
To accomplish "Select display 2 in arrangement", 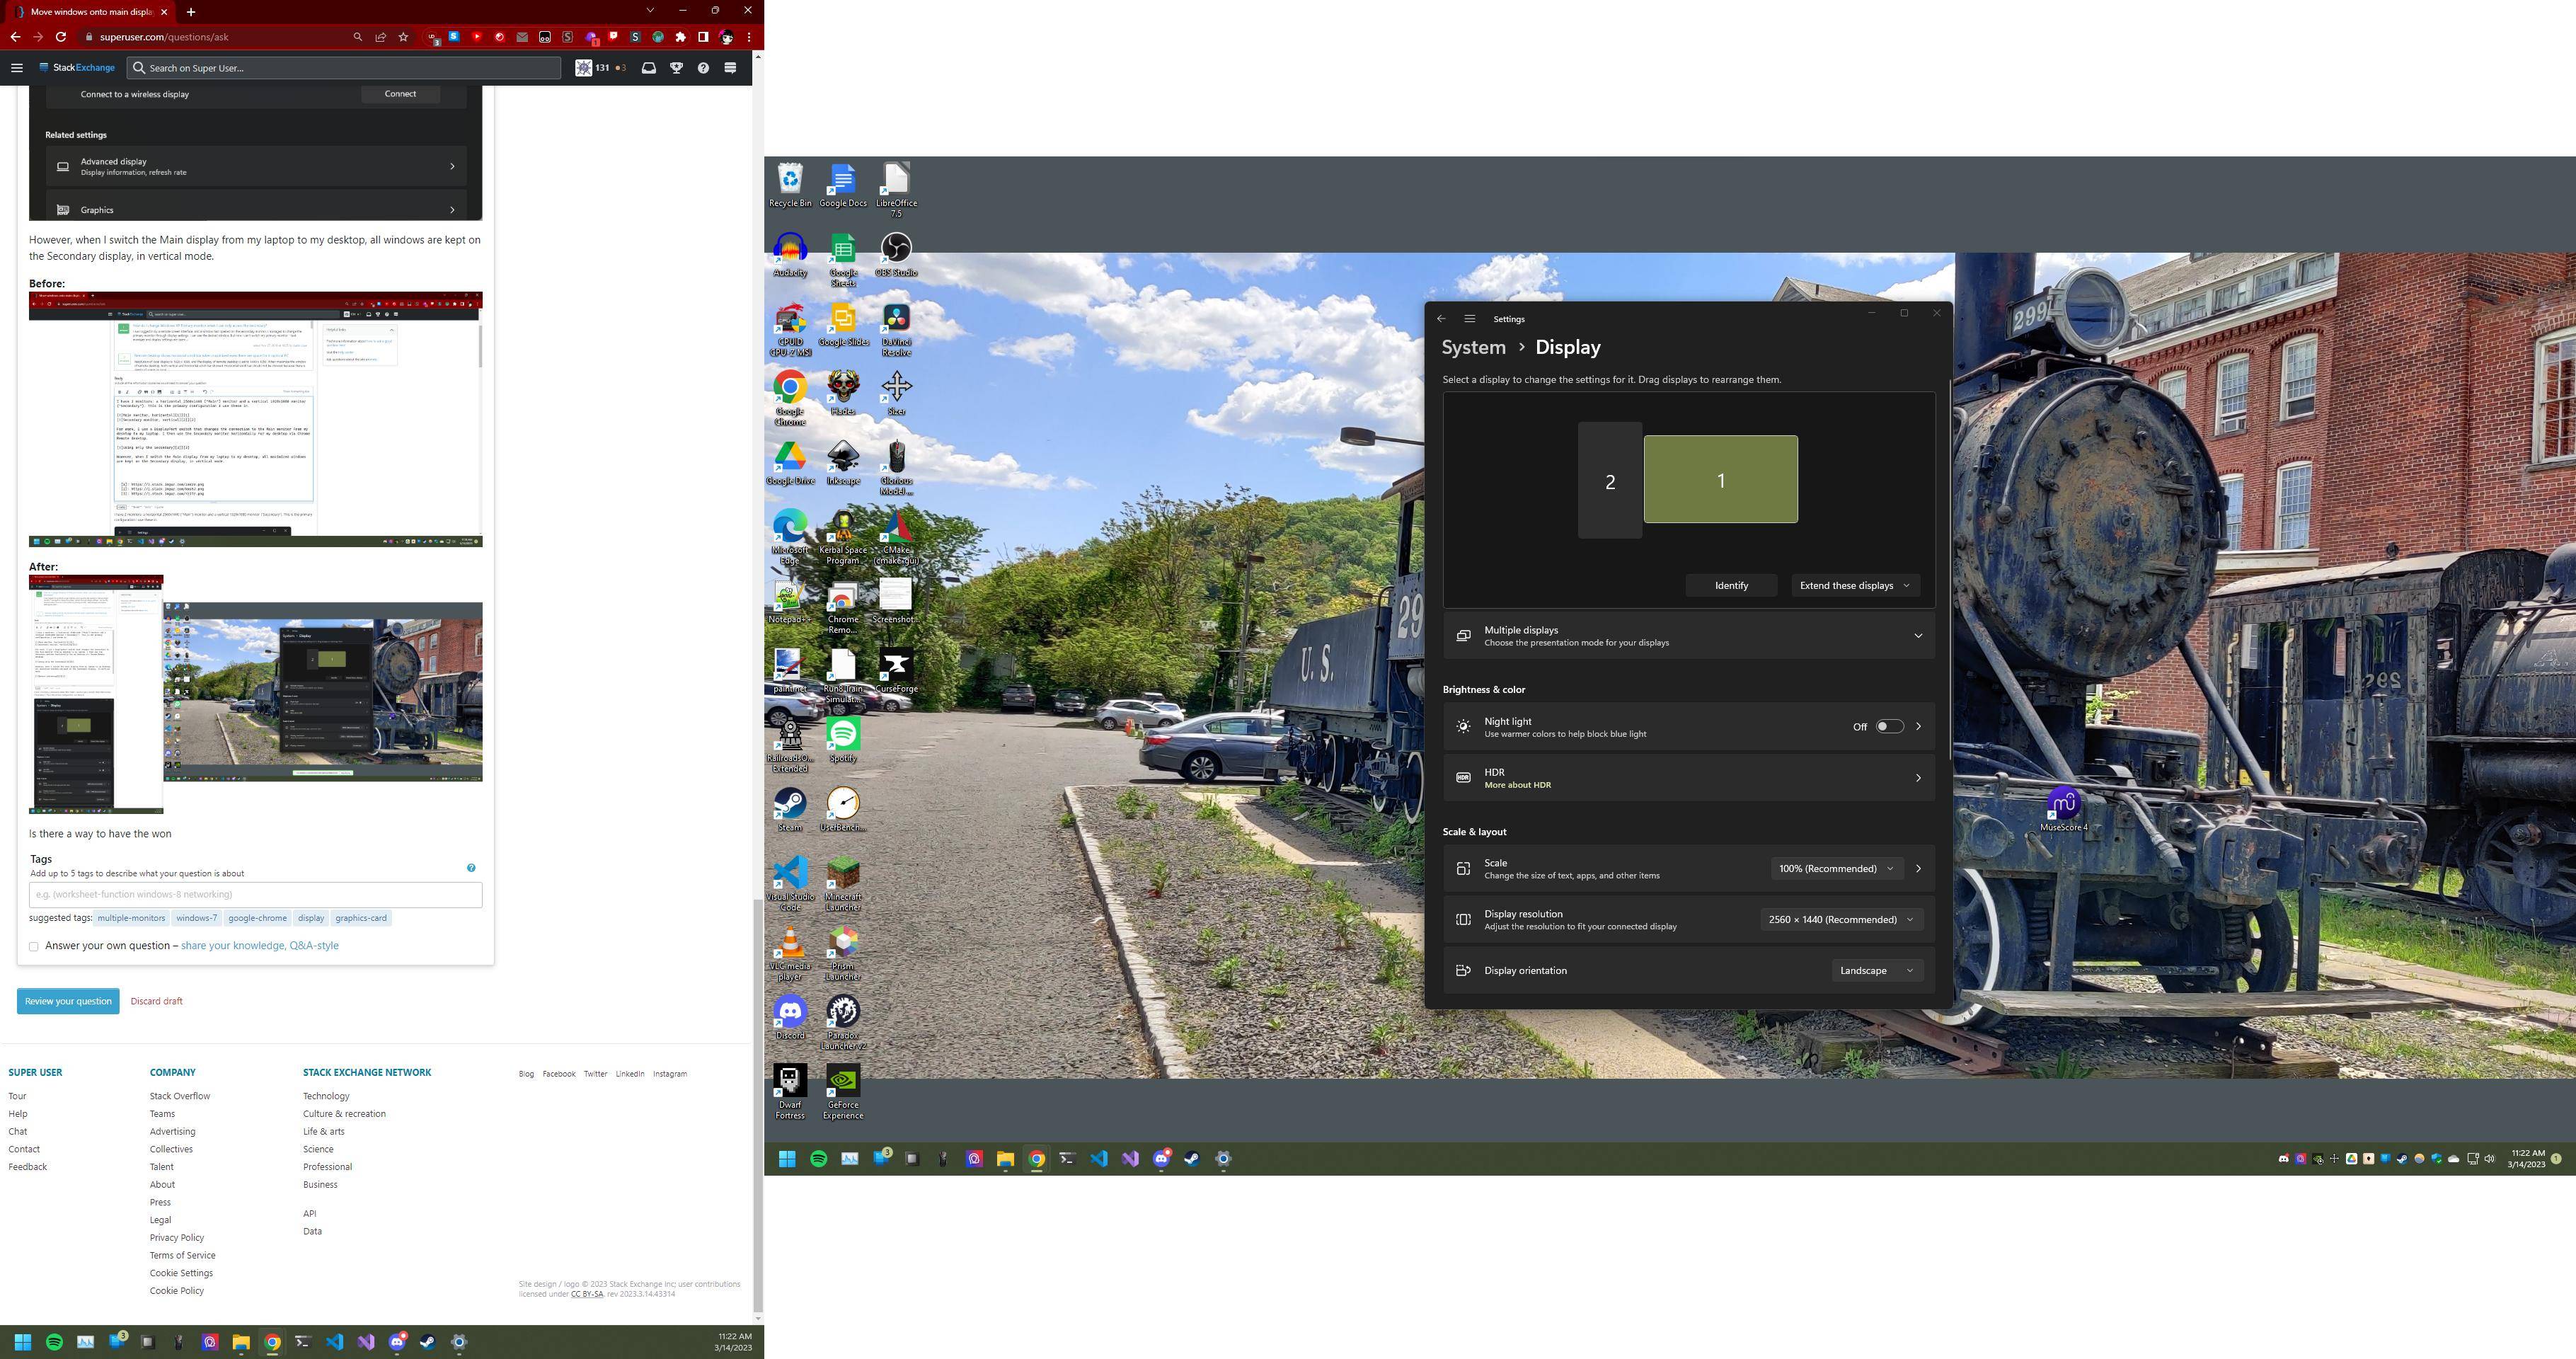I will 1609,481.
